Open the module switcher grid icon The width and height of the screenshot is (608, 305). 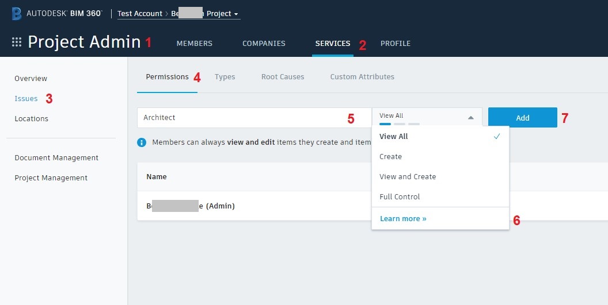(17, 42)
